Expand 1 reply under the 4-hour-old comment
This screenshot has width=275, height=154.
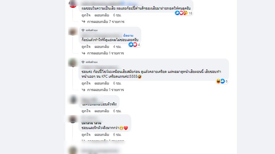[x=103, y=53]
